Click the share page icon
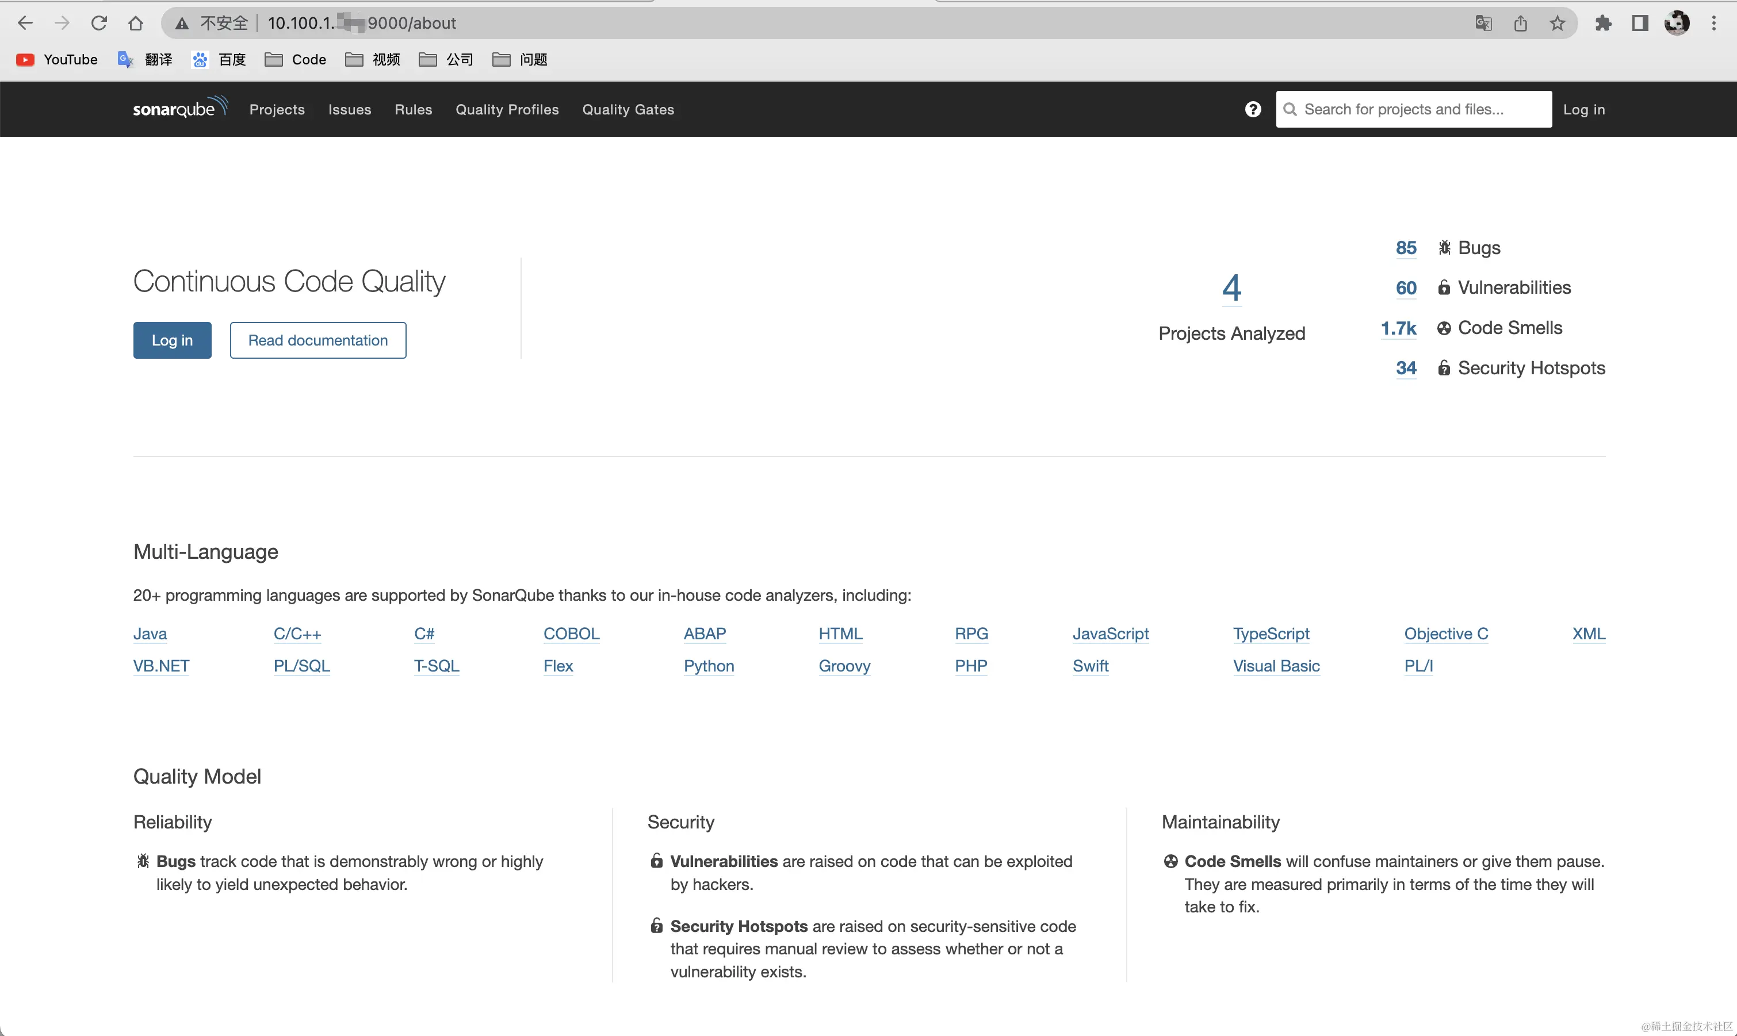Screen dimensions: 1737x1036 1521,23
